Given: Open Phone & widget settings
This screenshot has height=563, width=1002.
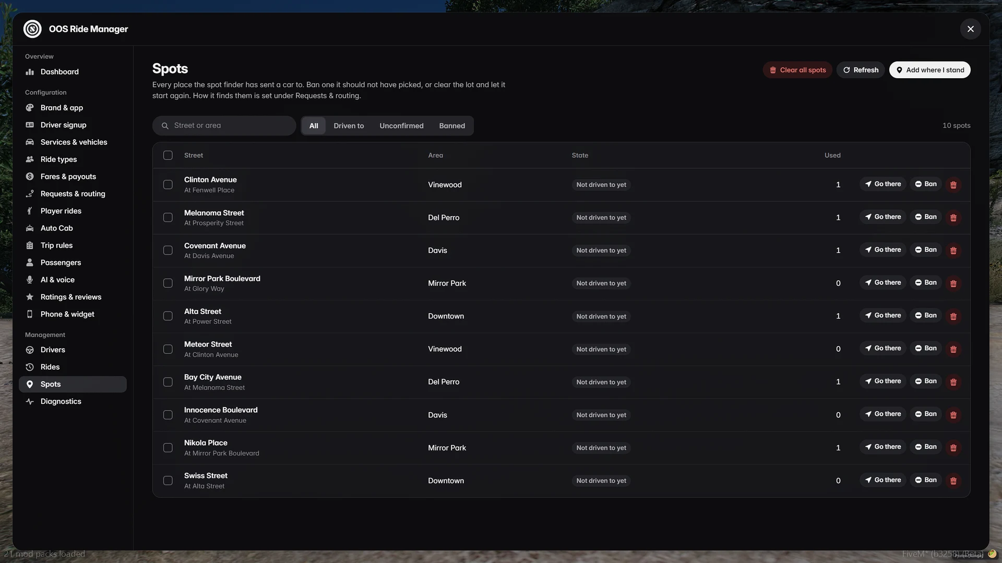Looking at the screenshot, I should tap(73, 314).
